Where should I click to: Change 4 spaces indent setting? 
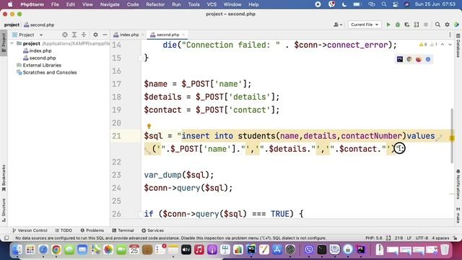440,238
